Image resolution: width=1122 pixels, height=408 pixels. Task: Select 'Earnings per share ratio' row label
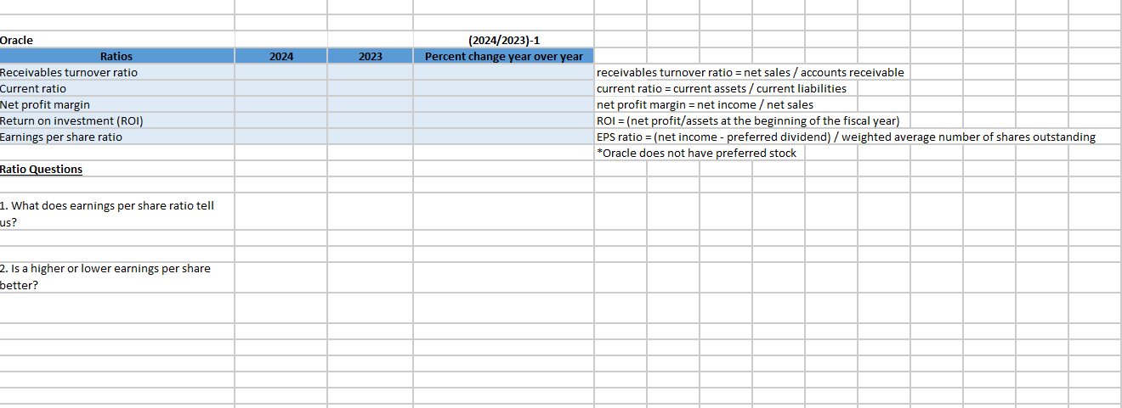point(116,137)
